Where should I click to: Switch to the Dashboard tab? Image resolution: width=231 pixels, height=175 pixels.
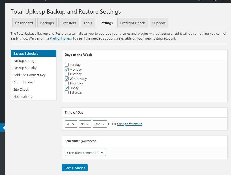click(x=24, y=23)
